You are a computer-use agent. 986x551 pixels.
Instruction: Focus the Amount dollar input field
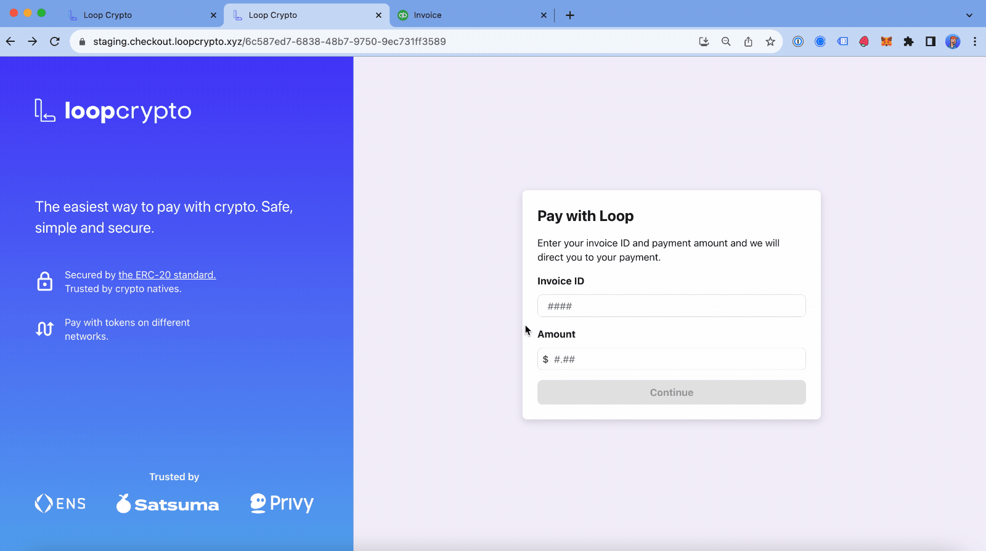point(672,359)
